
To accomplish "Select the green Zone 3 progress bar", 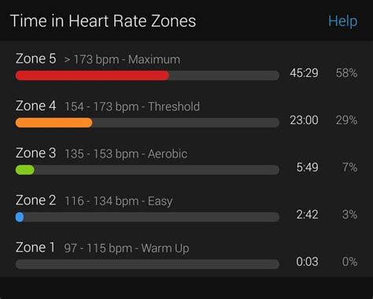I will pos(147,170).
